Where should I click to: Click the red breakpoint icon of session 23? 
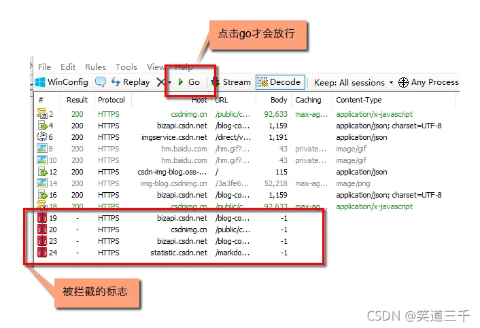[x=42, y=241]
